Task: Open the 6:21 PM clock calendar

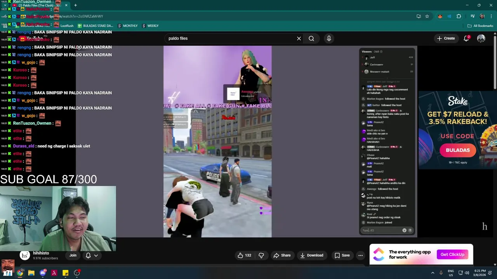Action: pos(480,273)
